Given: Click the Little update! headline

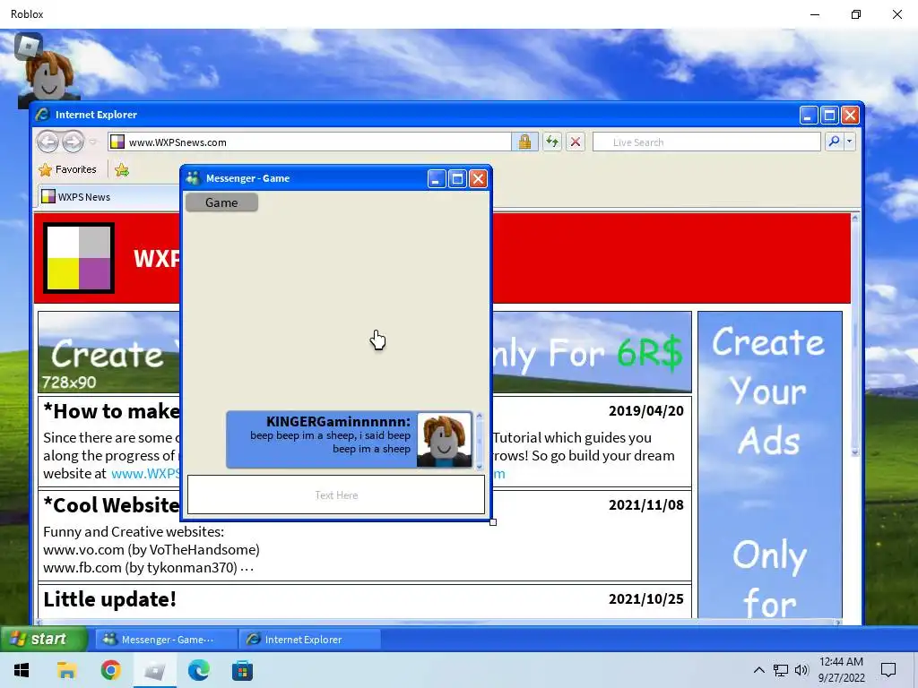Looking at the screenshot, I should (109, 599).
